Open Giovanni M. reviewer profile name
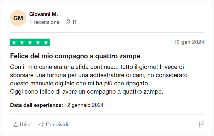214x136 pixels. point(43,14)
